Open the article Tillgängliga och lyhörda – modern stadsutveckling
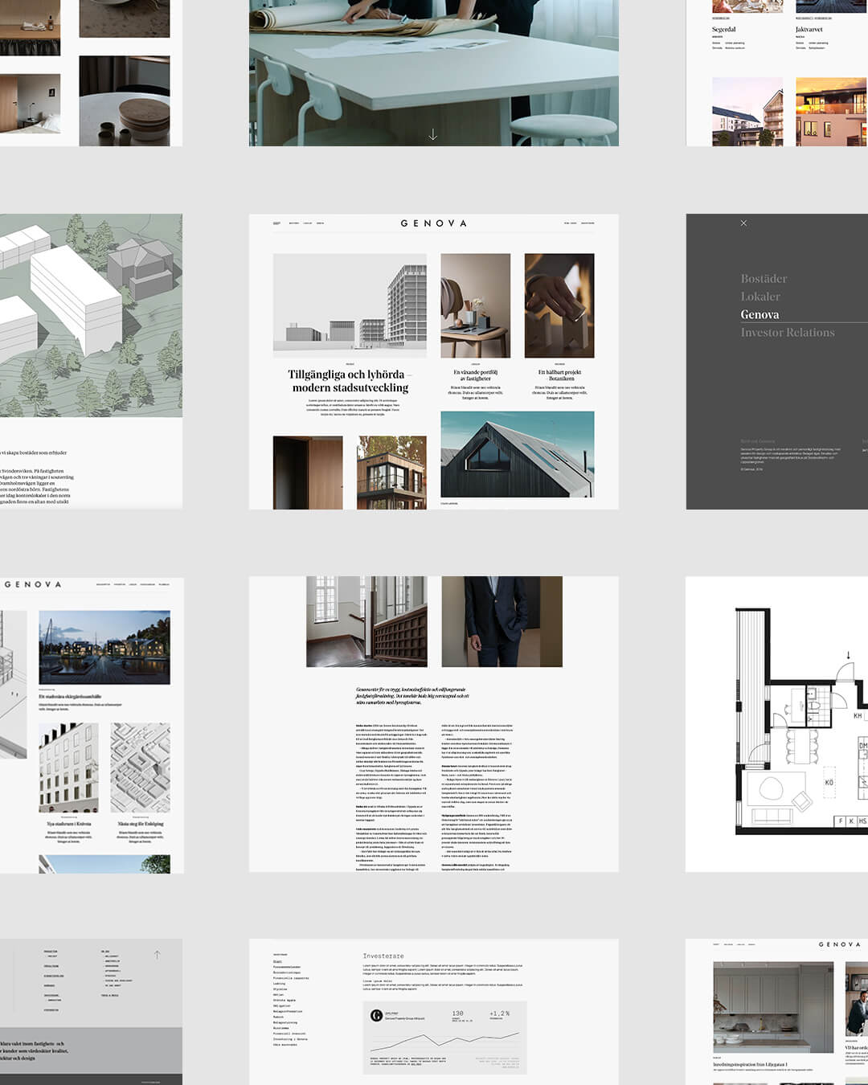The width and height of the screenshot is (868, 1085). (x=350, y=381)
